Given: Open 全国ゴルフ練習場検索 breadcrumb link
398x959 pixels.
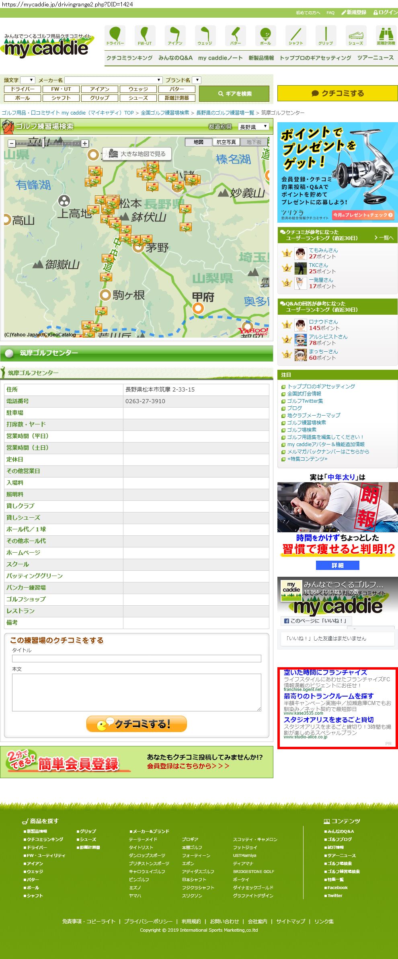Looking at the screenshot, I should [165, 113].
